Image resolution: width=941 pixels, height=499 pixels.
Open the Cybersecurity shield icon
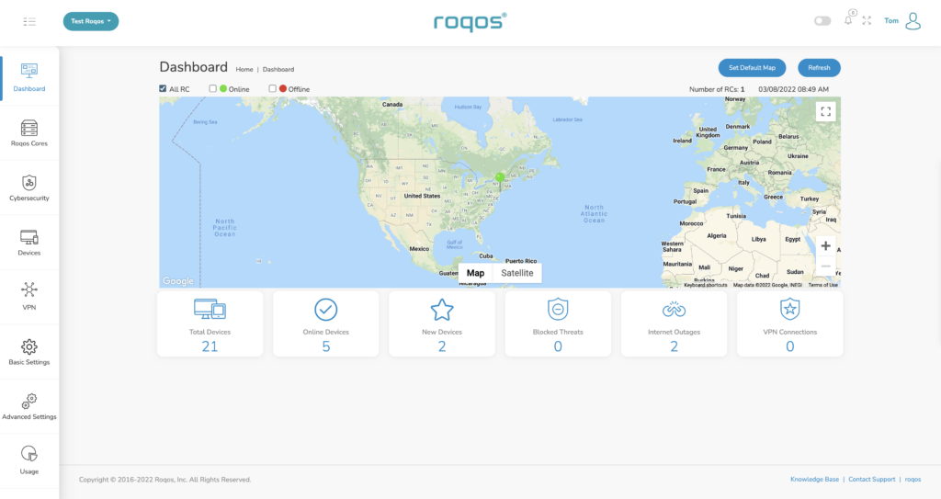28,183
